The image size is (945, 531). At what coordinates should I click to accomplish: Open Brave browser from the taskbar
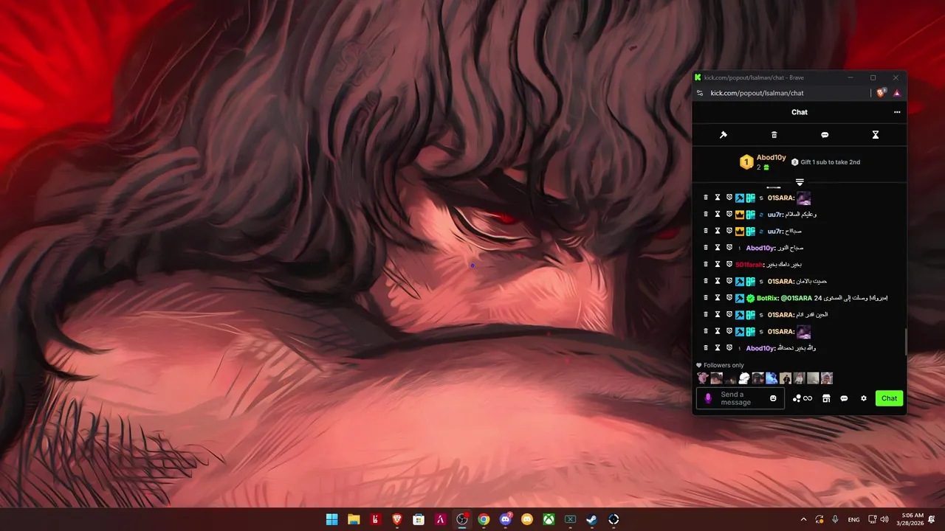click(397, 519)
